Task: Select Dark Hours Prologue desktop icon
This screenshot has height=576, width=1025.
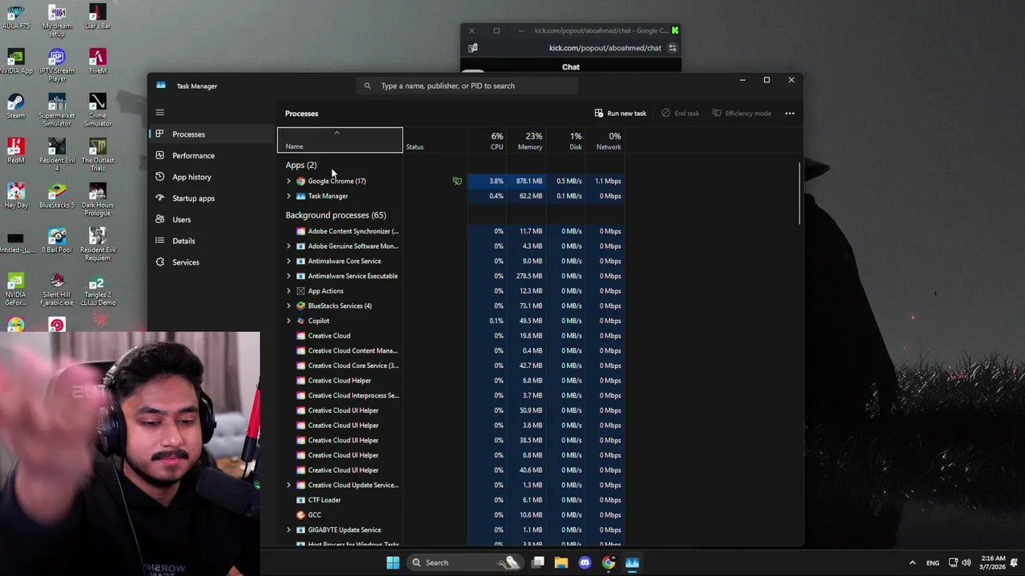Action: click(98, 199)
